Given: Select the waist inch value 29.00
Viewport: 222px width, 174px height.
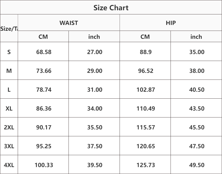Looking at the screenshot, I should click(95, 71).
